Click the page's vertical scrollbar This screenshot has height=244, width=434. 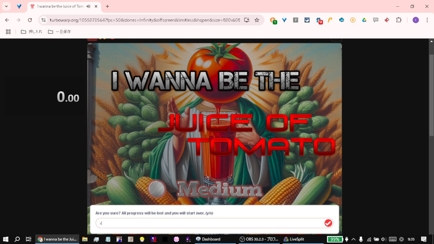431,94
